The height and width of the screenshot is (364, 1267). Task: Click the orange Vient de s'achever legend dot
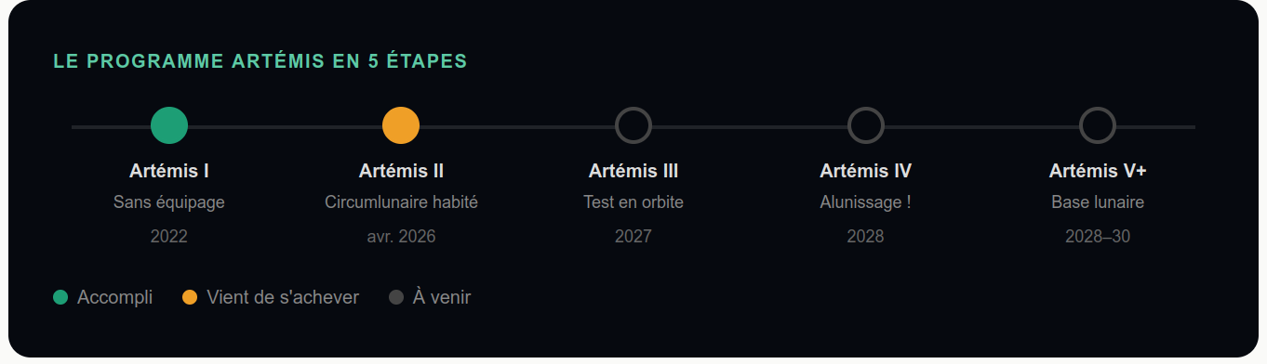click(x=190, y=297)
